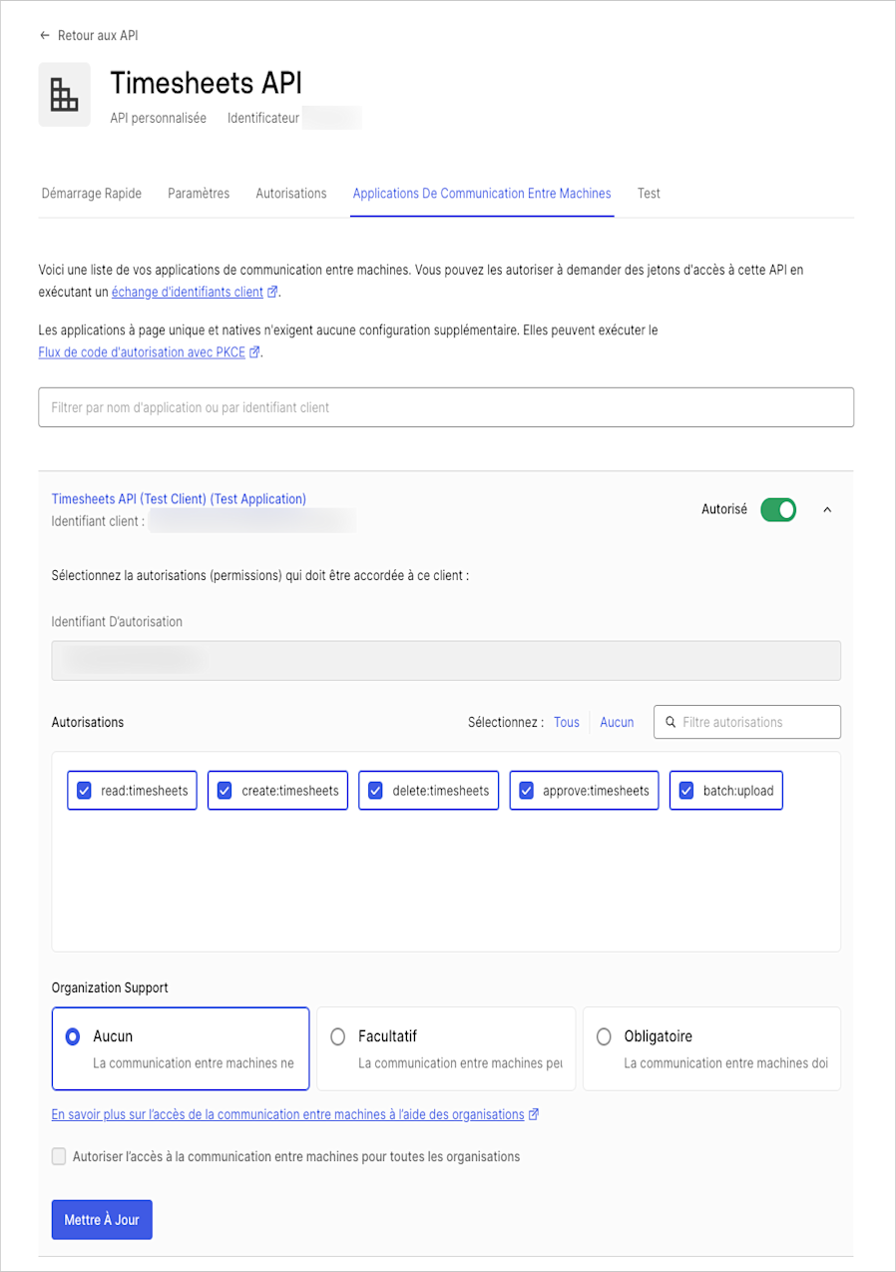896x1272 pixels.
Task: Uncheck the batch:upload permission
Action: 686,791
